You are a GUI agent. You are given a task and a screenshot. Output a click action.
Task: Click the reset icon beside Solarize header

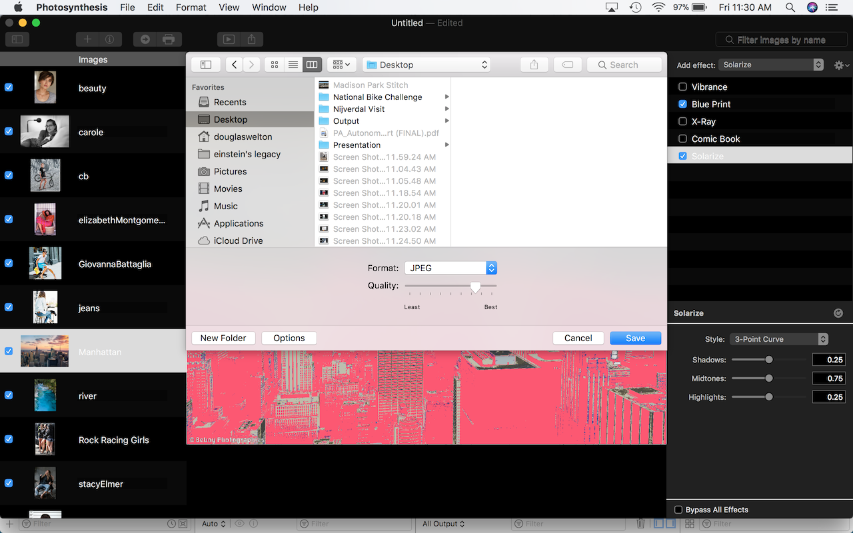(838, 313)
